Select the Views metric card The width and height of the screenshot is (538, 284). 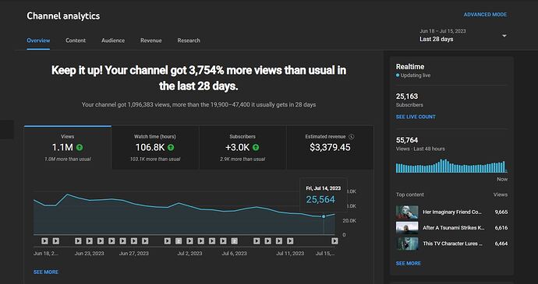click(68, 148)
